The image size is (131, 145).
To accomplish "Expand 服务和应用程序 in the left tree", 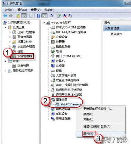I will [x=5, y=70].
